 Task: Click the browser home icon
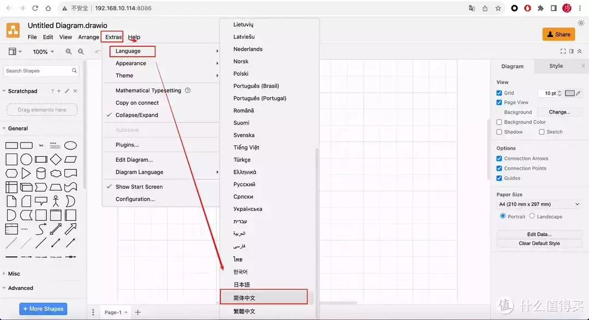[x=48, y=8]
